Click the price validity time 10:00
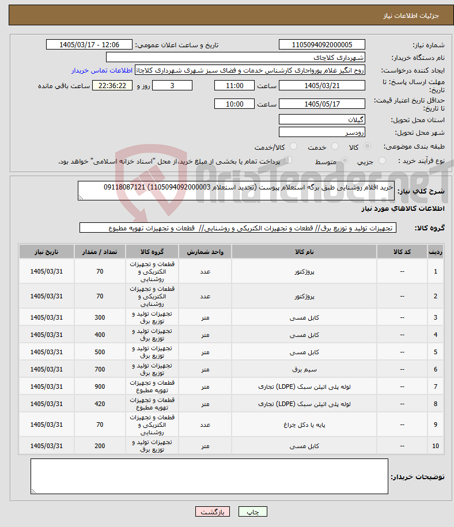The width and height of the screenshot is (454, 527). tap(234, 104)
